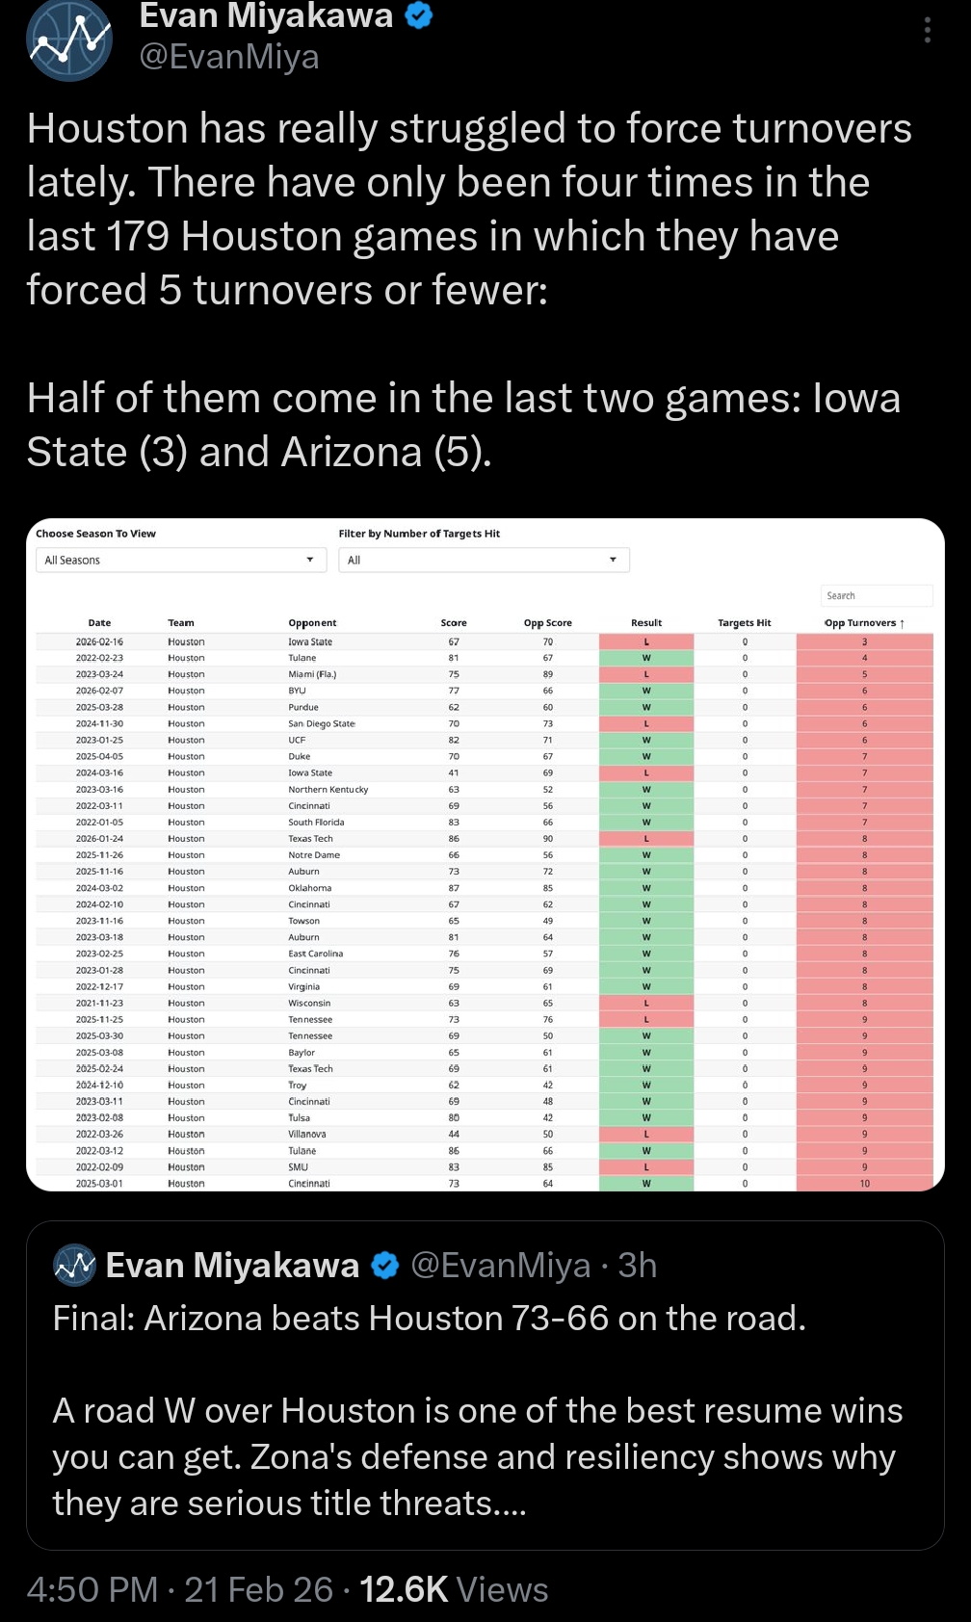
Task: Click the Search field above the table
Action: coord(876,596)
